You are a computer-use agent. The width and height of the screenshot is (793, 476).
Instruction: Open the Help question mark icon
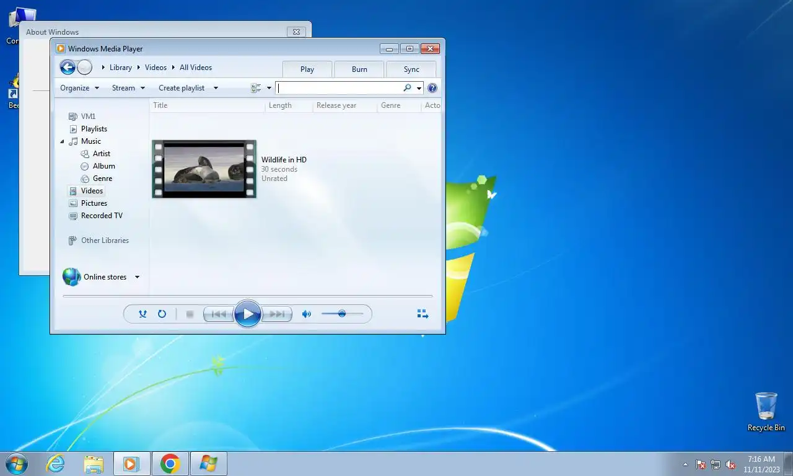click(x=432, y=88)
